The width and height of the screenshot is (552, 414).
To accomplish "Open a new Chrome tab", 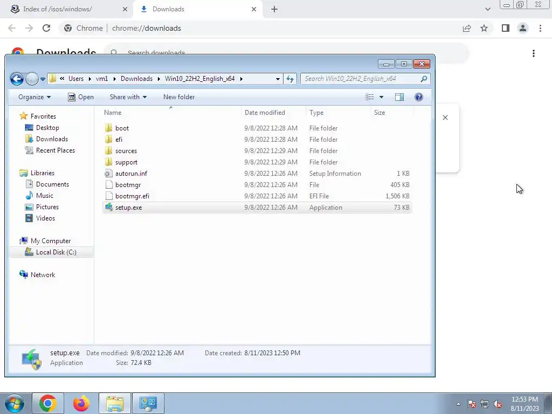I will coord(274,9).
